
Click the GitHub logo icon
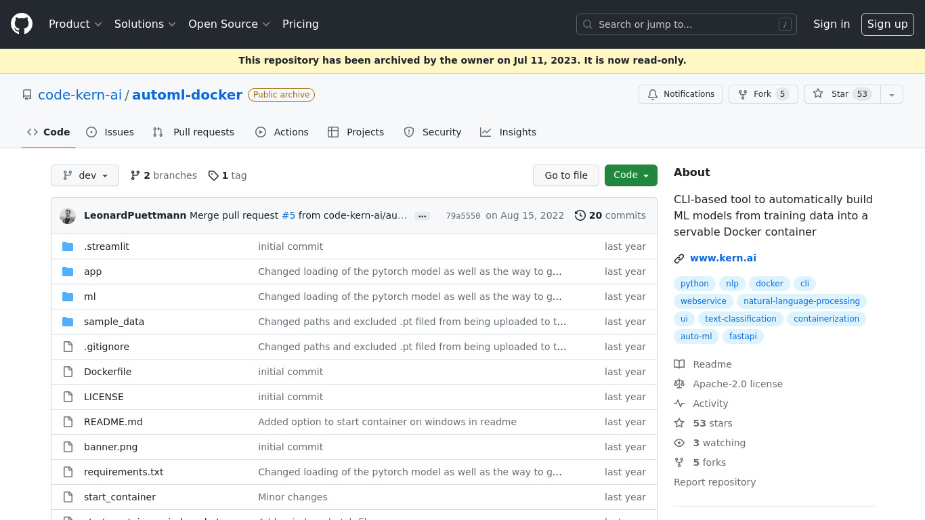click(22, 24)
